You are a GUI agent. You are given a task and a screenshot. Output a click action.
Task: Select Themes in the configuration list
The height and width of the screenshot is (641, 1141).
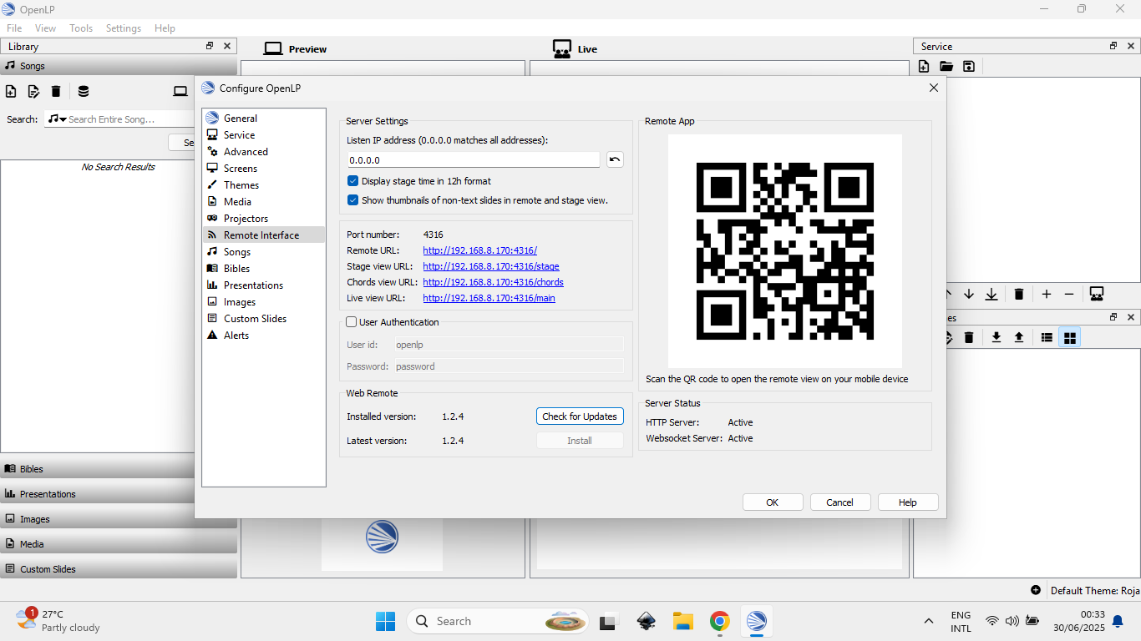coord(264,185)
